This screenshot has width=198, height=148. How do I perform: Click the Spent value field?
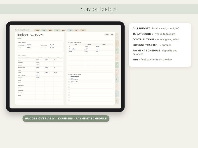point(33,48)
